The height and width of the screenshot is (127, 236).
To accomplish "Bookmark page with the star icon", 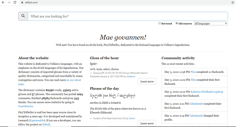I will coord(233,2).
